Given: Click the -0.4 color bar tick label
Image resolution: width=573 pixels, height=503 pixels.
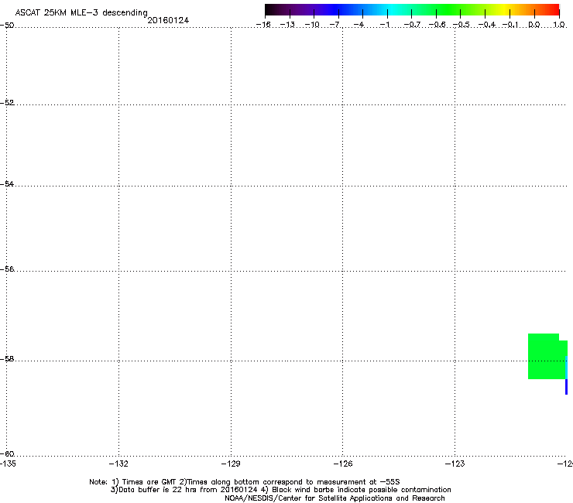Looking at the screenshot, I should (x=487, y=25).
